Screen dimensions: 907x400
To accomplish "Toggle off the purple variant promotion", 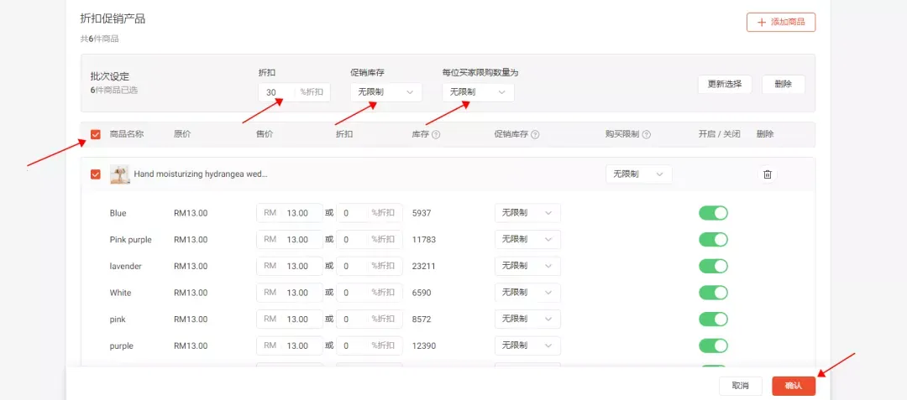I will 713,345.
